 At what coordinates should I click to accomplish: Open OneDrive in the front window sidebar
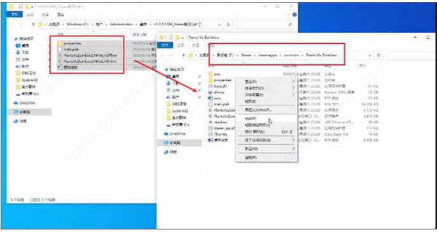click(177, 133)
